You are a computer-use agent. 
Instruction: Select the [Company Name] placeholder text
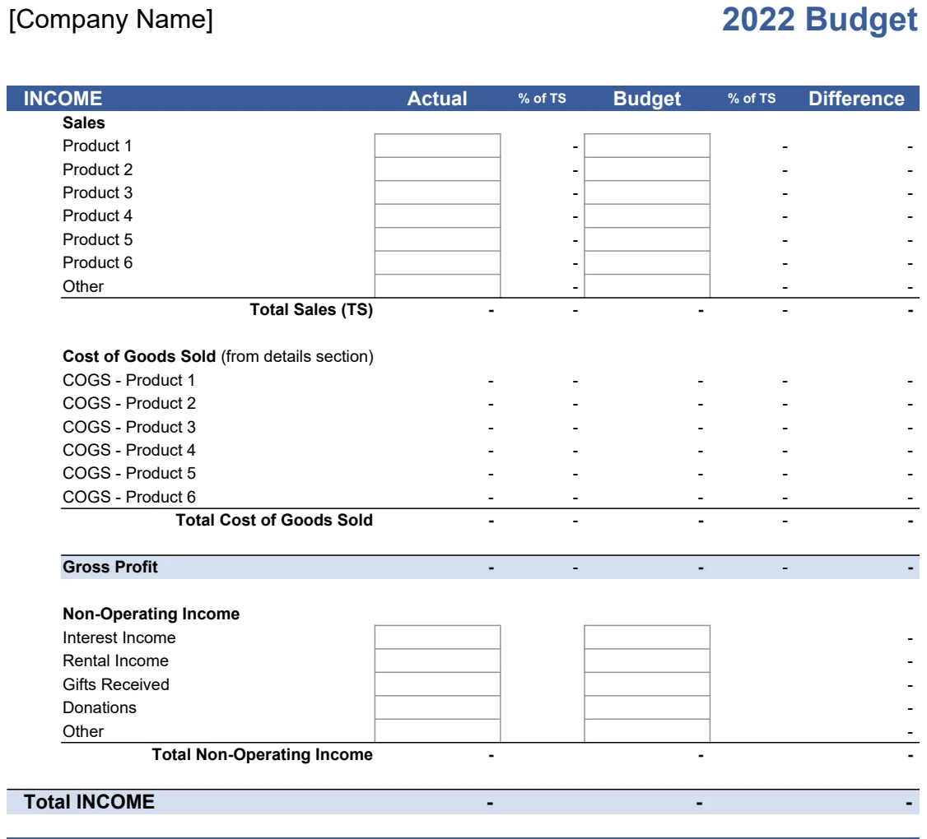pos(110,20)
